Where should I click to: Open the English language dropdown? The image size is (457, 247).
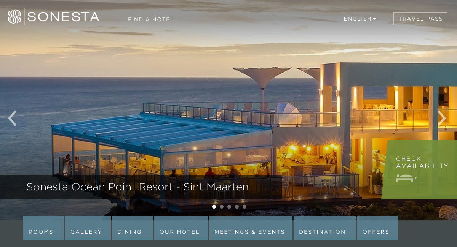coord(360,19)
